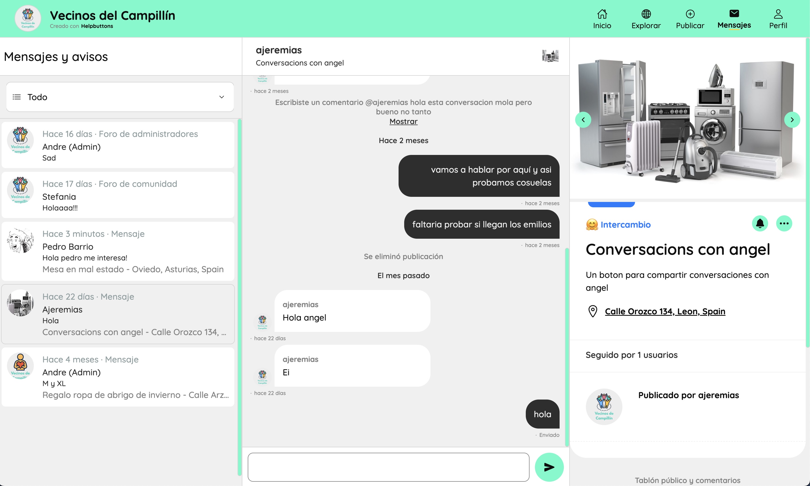Viewport: 810px width, 486px height.
Task: Click 'Hola angel' message bubble
Action: 352,311
